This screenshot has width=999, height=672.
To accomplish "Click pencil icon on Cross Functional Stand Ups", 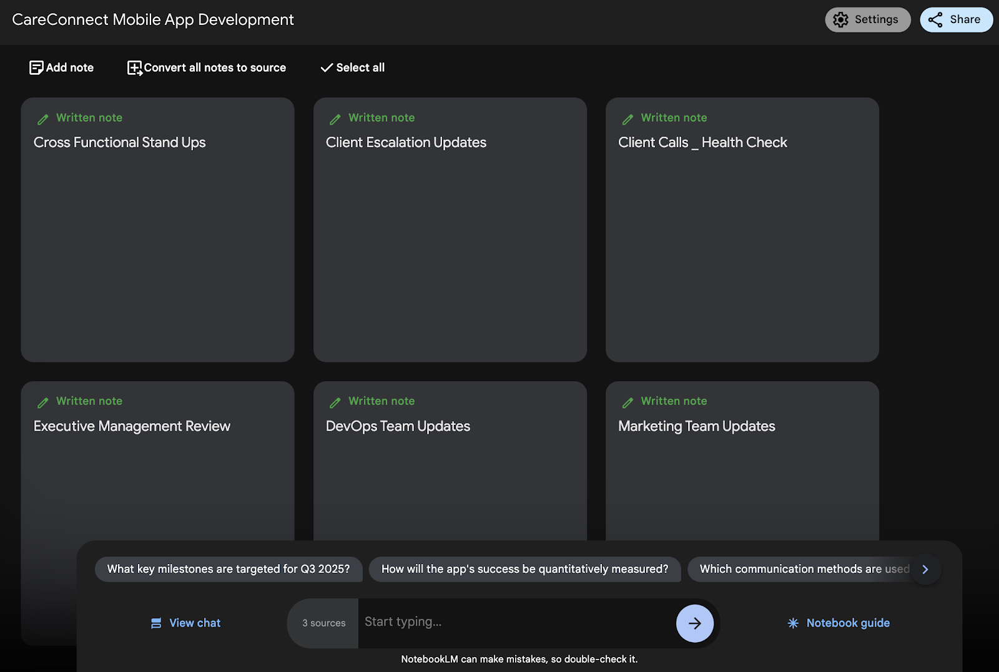I will tap(43, 119).
